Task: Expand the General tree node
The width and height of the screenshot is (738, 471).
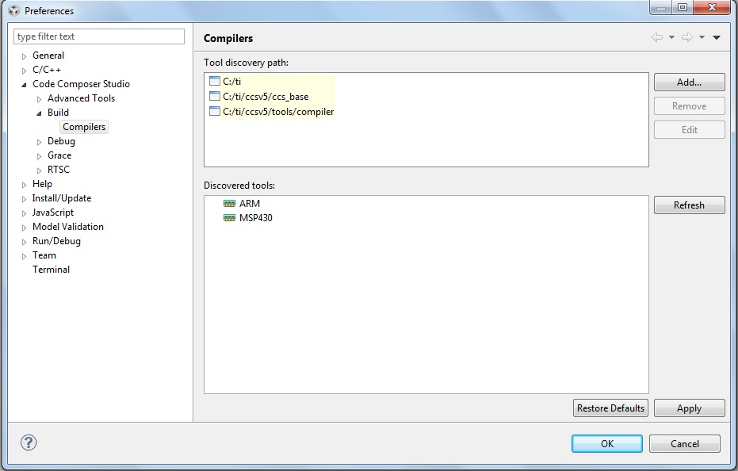Action: [24, 56]
